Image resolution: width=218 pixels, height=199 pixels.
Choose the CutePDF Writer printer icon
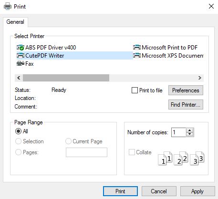pos(21,56)
